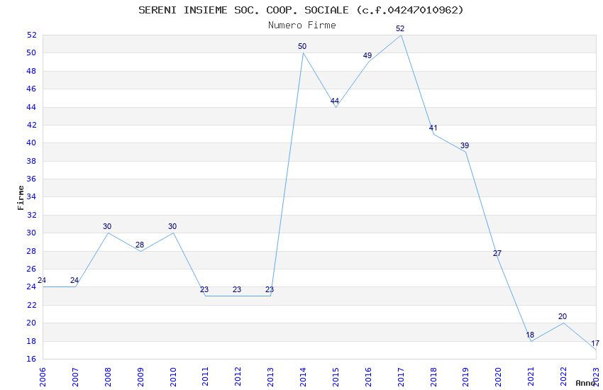Click the data point label 30 above 2010
The width and height of the screenshot is (603, 390).
point(172,226)
